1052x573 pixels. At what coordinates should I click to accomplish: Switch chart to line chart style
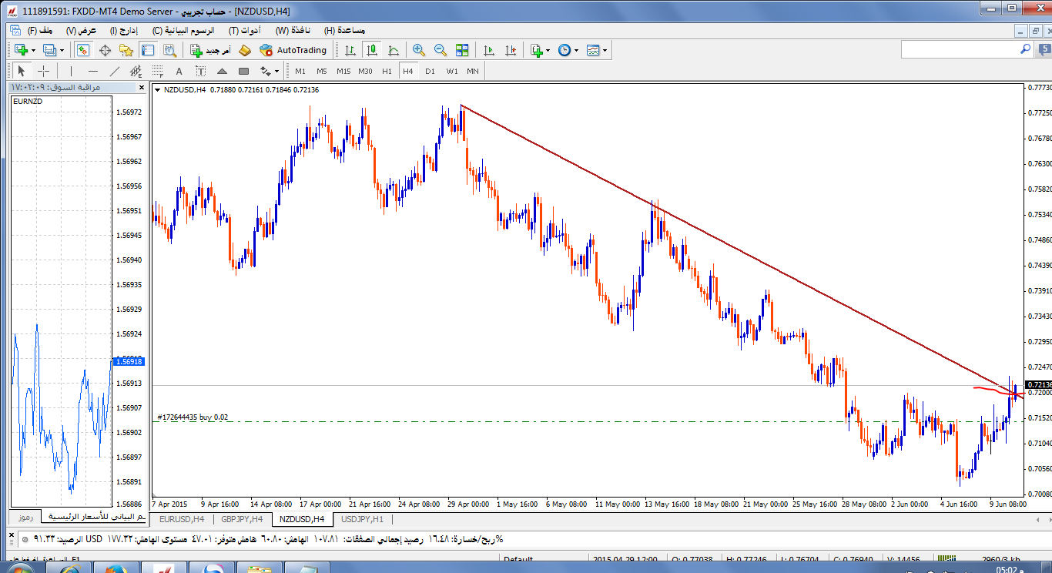394,50
